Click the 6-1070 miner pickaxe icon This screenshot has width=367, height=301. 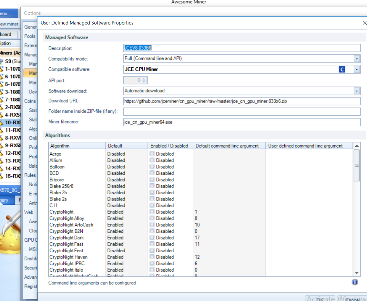[2, 77]
